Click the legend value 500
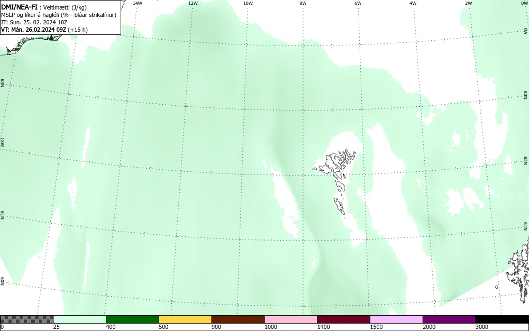 click(x=163, y=327)
